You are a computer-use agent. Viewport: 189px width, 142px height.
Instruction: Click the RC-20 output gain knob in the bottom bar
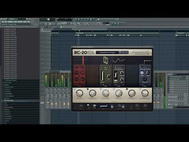pyautogui.click(x=145, y=106)
